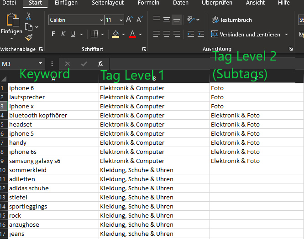The height and width of the screenshot is (239, 304).
Task: Open Daten tab
Action: point(180,3)
